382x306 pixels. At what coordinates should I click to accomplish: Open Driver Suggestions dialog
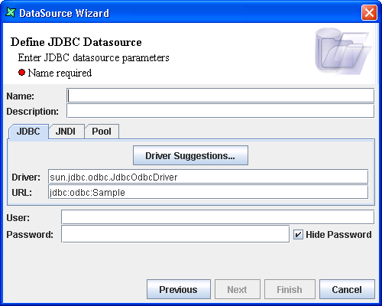click(190, 155)
